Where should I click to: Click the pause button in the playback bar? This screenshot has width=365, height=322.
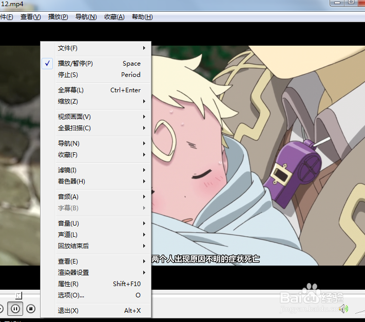[15, 309]
